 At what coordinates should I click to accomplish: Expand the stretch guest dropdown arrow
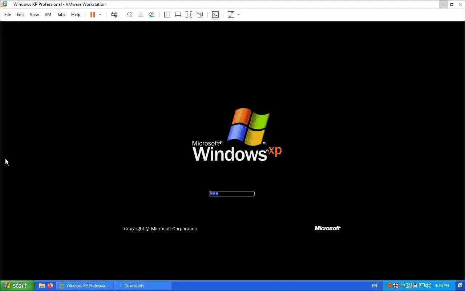[239, 15]
